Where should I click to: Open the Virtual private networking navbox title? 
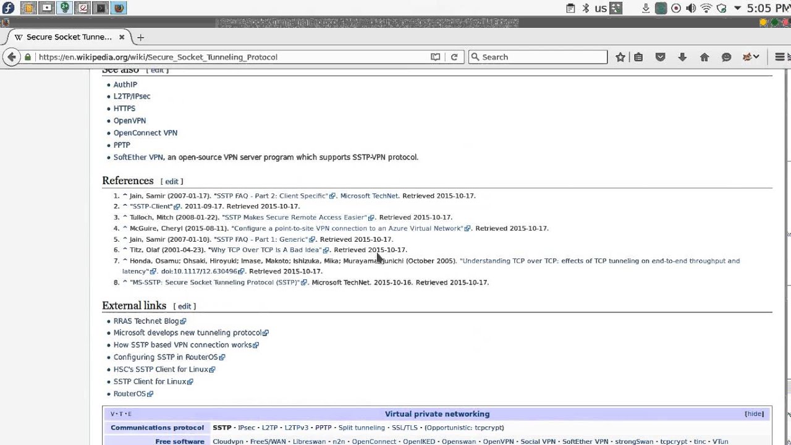coord(437,414)
